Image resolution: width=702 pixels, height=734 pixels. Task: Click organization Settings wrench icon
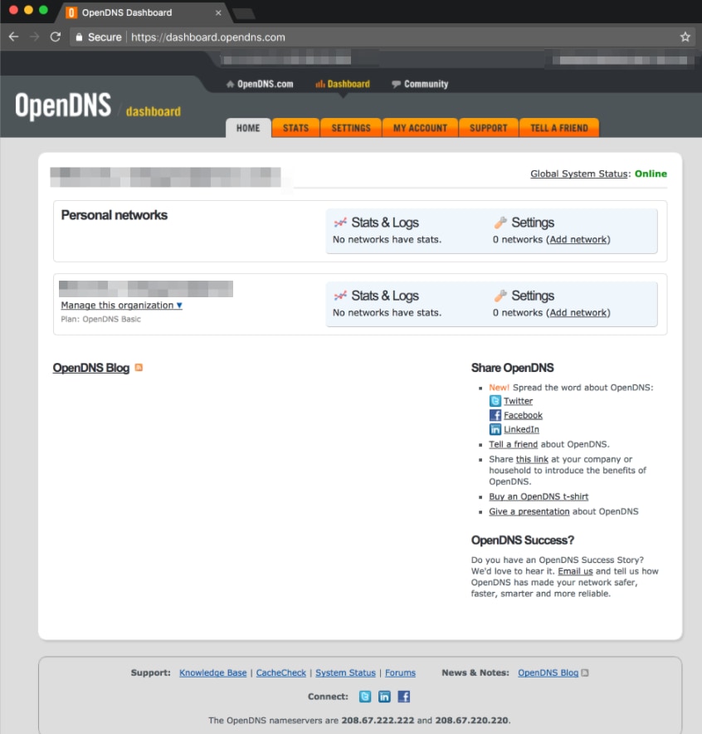tap(500, 296)
